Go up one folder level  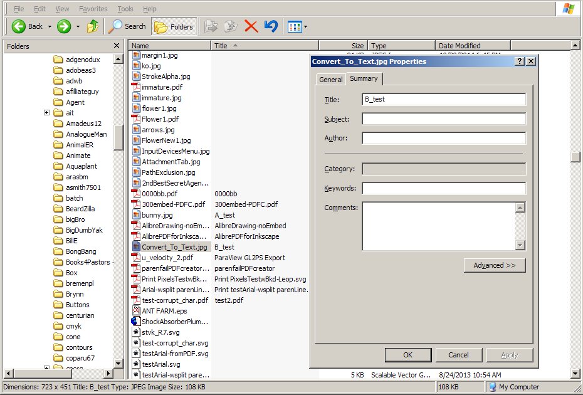[93, 26]
